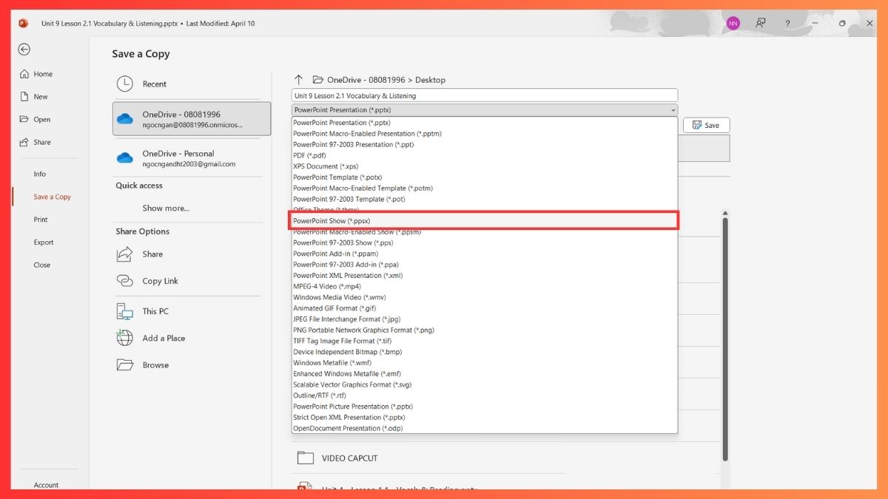Select PowerPoint Show (*.ppsx) option
Viewport: 888px width, 499px height.
pos(485,221)
